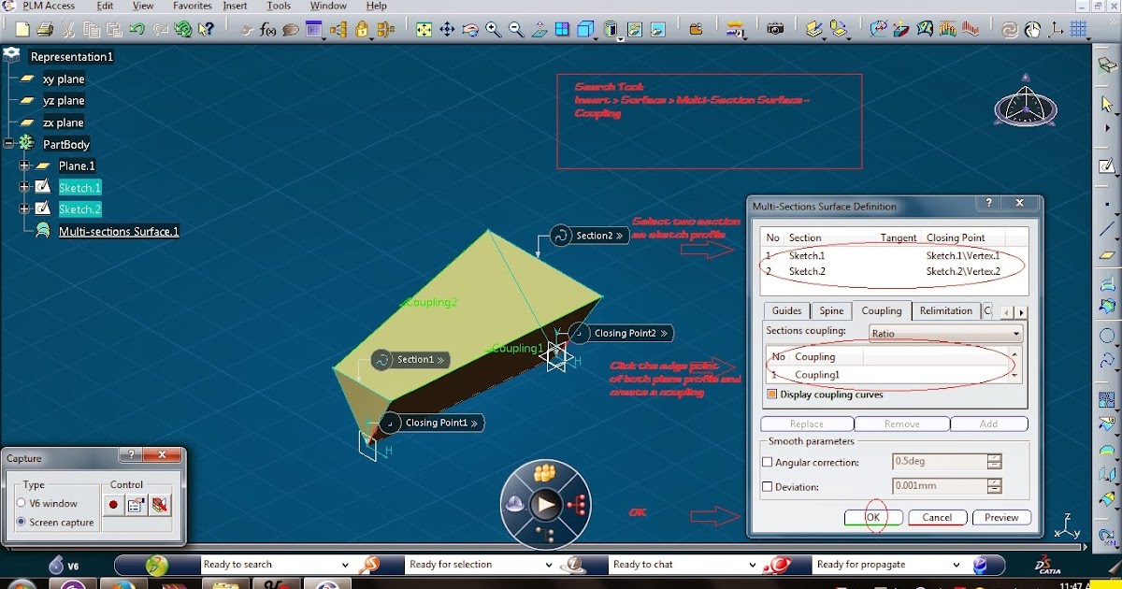Viewport: 1122px width, 589px height.
Task: Check the Angular correction option
Action: [768, 461]
